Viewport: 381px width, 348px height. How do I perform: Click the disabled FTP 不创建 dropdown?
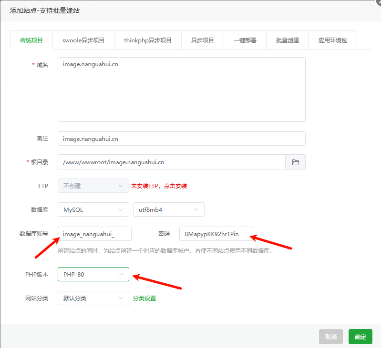pyautogui.click(x=93, y=186)
